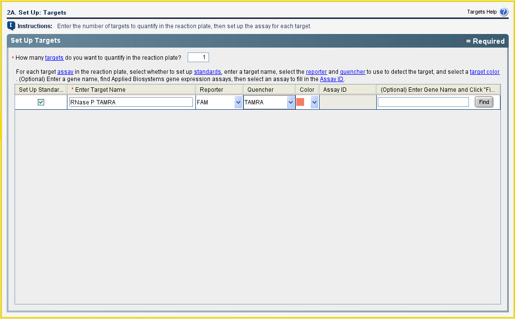Click the number of targets input field
Screen dimensions: 515x319
click(x=198, y=57)
